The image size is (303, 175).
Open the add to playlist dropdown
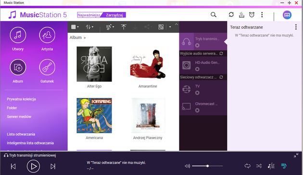(x=110, y=27)
